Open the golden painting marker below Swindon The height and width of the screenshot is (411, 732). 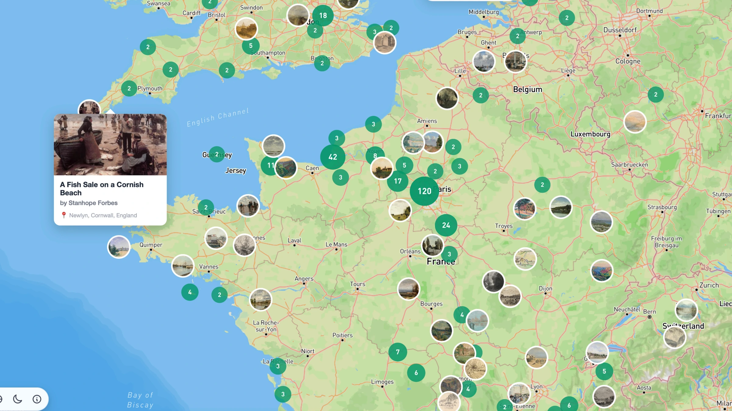246,29
